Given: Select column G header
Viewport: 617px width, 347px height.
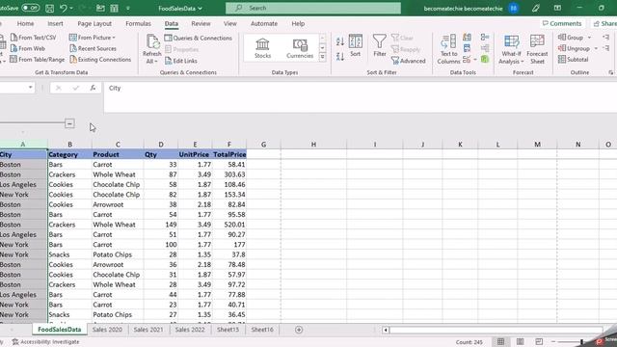Looking at the screenshot, I should pos(263,145).
